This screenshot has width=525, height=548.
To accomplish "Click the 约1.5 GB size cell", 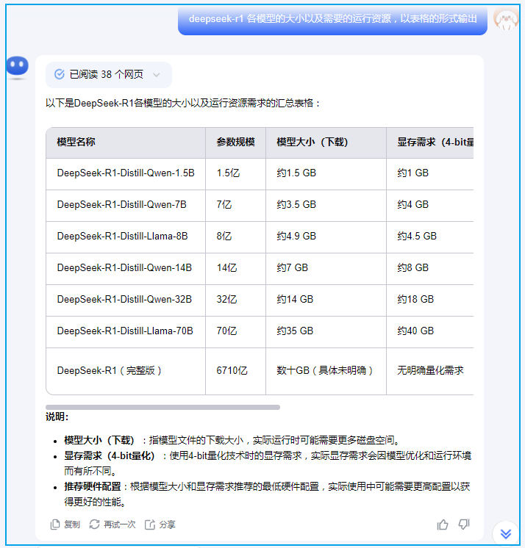I will point(326,173).
